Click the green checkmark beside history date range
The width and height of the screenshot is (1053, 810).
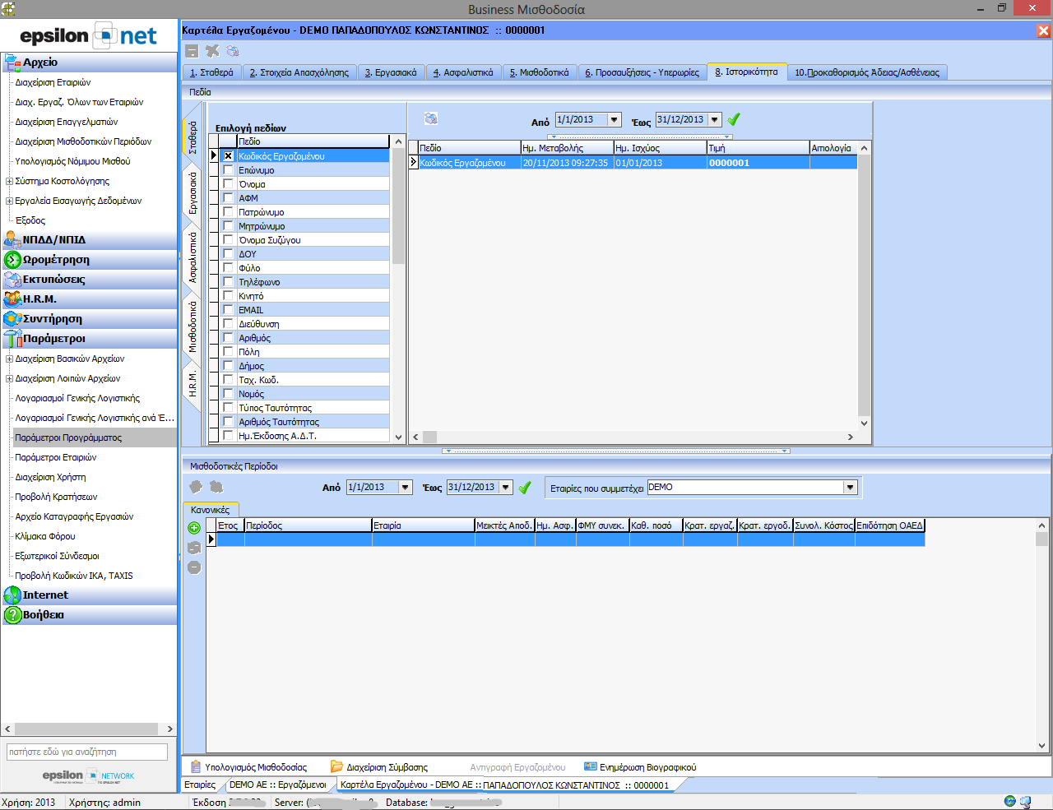coord(734,119)
